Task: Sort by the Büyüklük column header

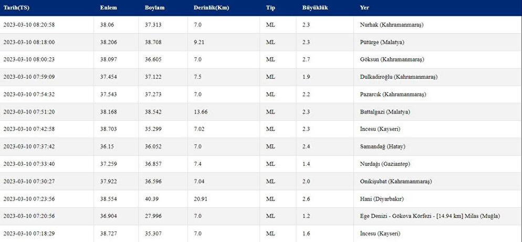Action: (x=315, y=8)
